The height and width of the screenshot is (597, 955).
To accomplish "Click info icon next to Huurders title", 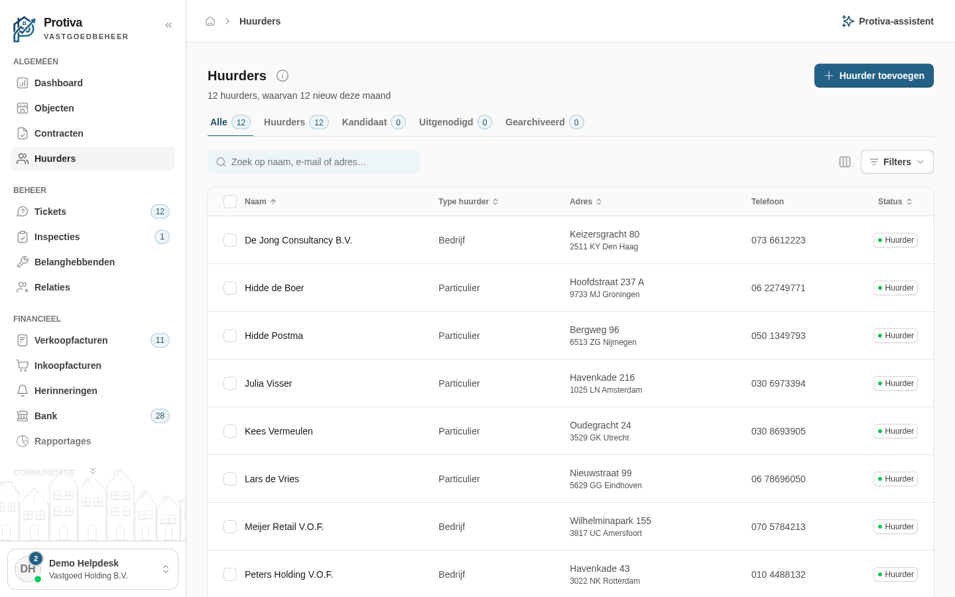I will click(x=283, y=76).
